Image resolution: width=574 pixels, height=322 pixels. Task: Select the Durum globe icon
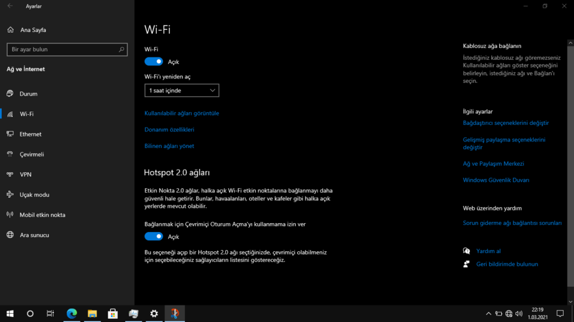point(10,94)
